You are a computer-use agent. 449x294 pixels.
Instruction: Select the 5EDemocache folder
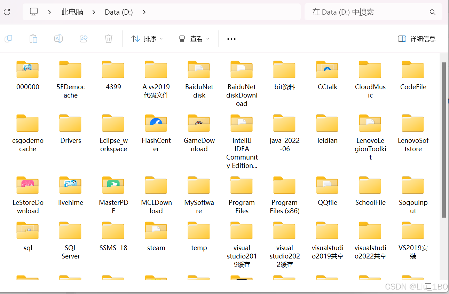[71, 79]
